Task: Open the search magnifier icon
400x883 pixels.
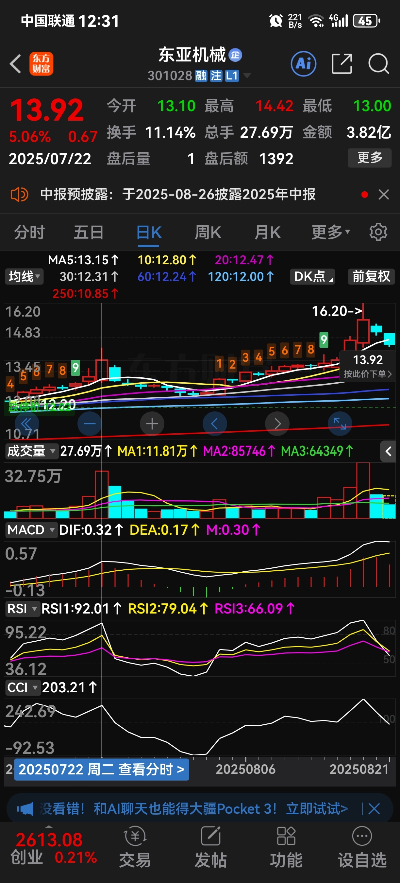Action: [x=379, y=64]
